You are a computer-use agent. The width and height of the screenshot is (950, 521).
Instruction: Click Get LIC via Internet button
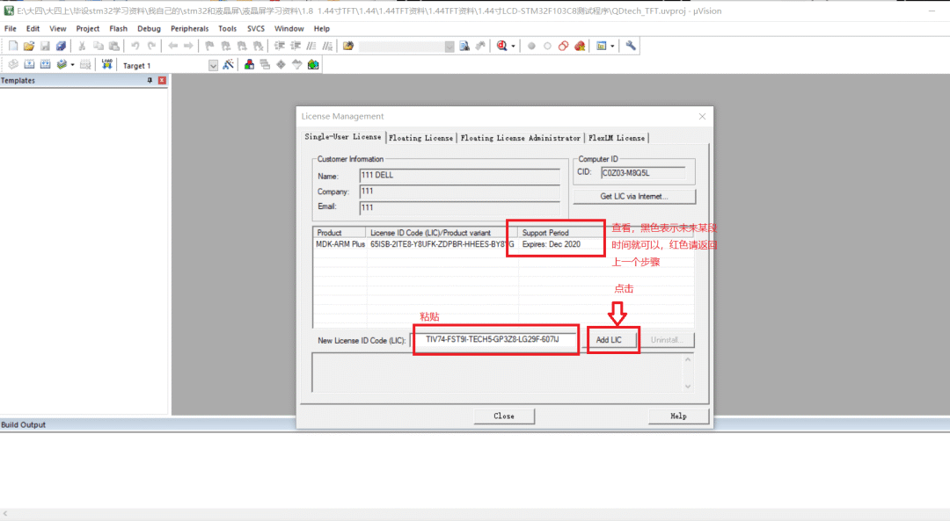[x=633, y=196]
